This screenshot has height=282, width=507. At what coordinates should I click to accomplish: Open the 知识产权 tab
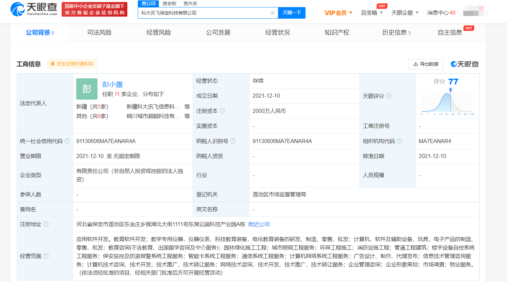[x=337, y=33]
